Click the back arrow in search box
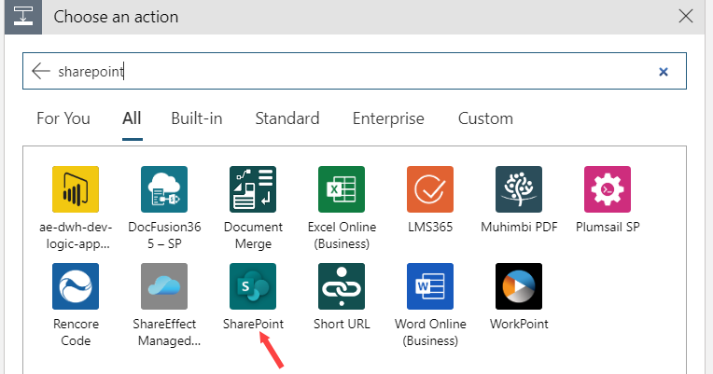Image resolution: width=713 pixels, height=374 pixels. point(41,71)
